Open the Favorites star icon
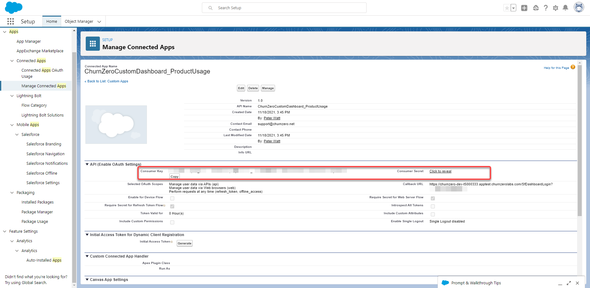This screenshot has height=288, width=590. point(507,8)
